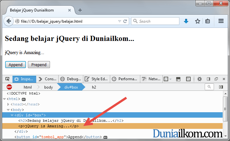230x141 pixels.
Task: Select the closing </div> row
Action: pos(112,131)
